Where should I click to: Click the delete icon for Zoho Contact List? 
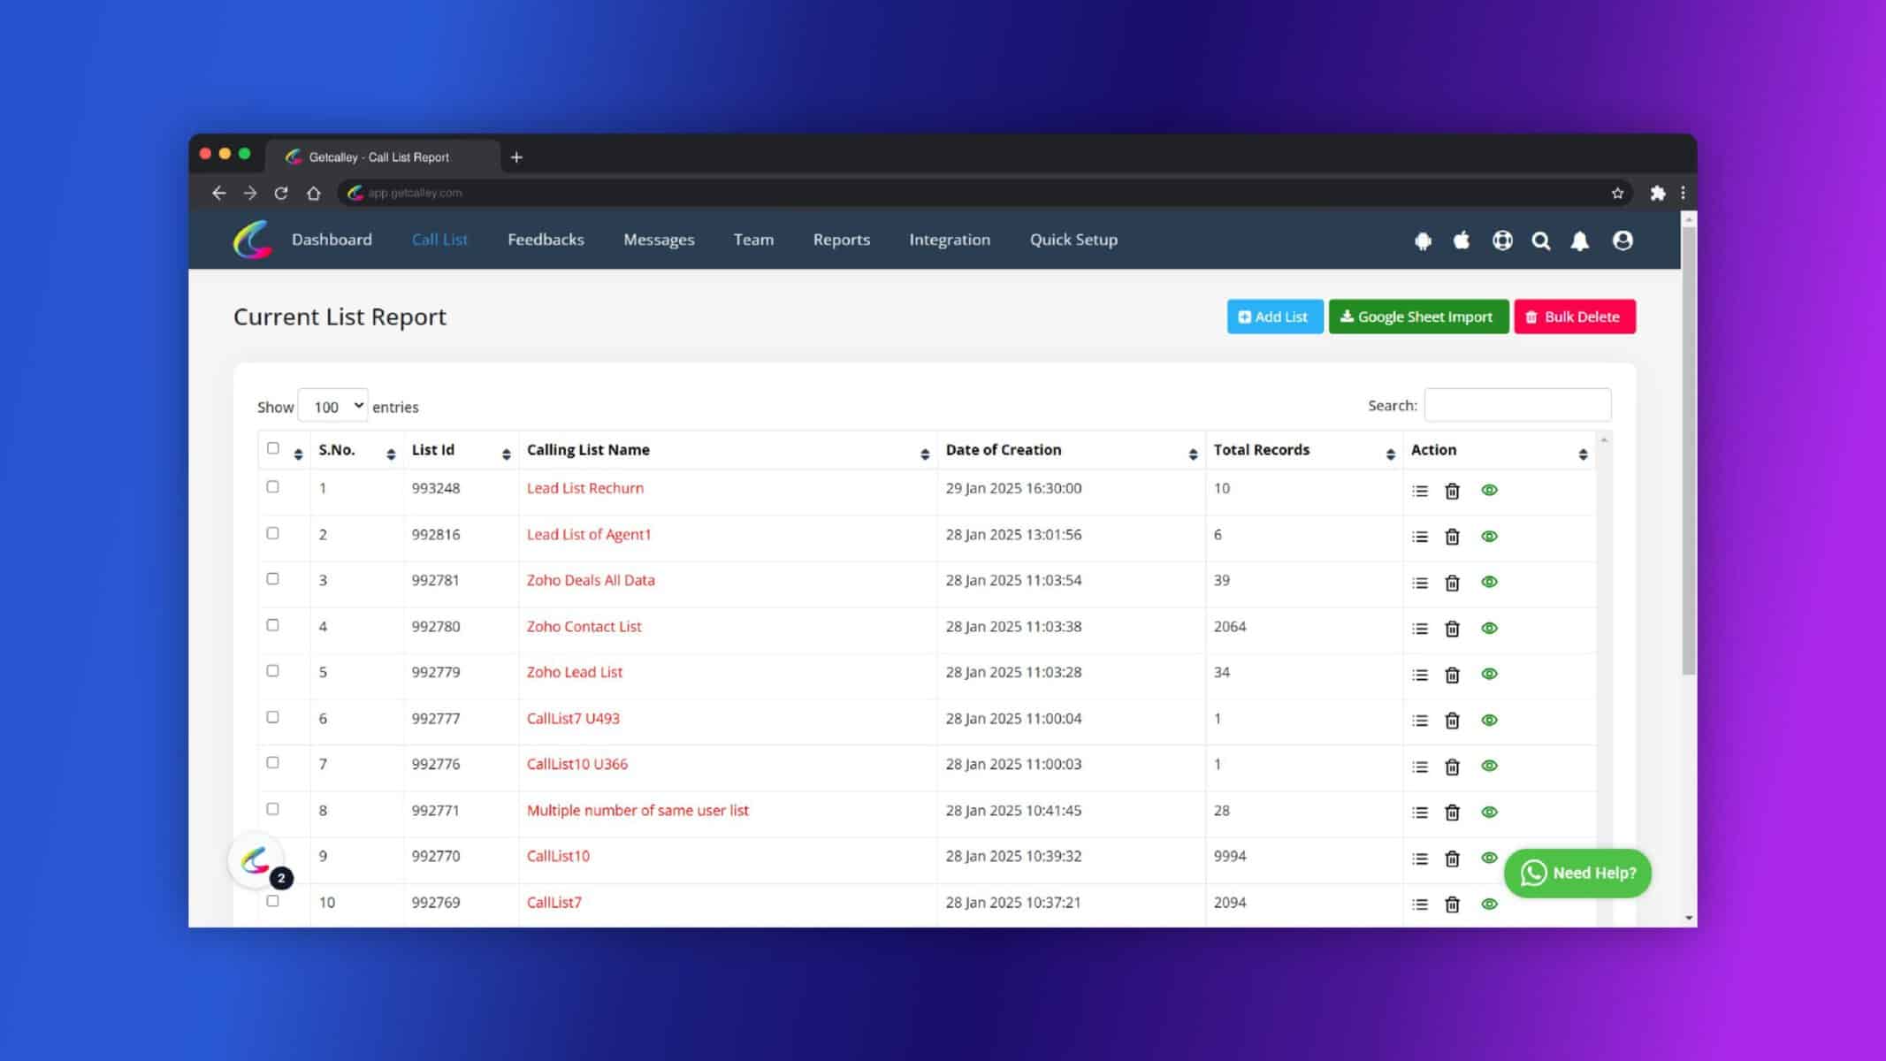click(x=1452, y=629)
